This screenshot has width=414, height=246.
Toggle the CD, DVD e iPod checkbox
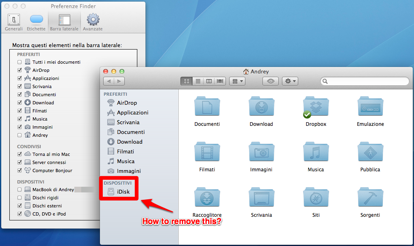coord(20,214)
